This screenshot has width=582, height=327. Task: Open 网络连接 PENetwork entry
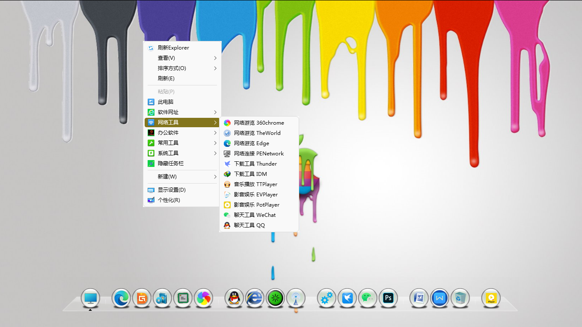tap(259, 154)
